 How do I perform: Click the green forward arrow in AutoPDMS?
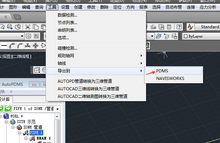click(x=8, y=109)
